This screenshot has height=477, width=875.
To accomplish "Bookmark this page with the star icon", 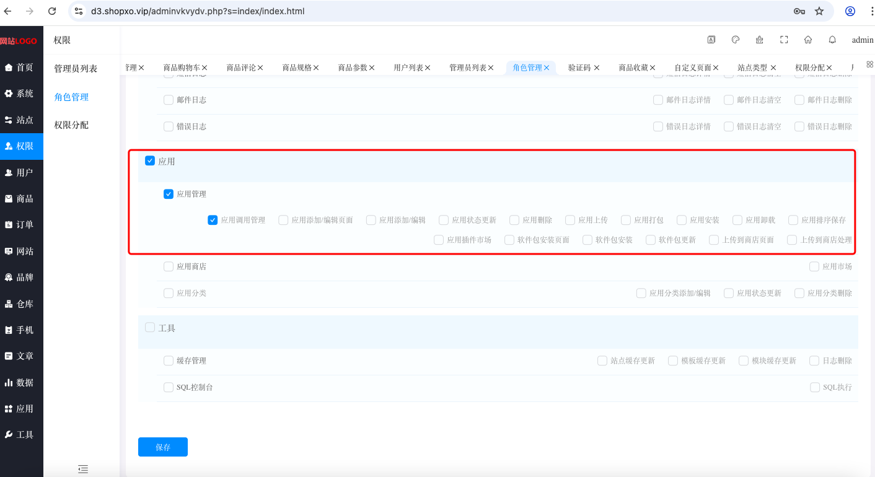I will pyautogui.click(x=819, y=11).
